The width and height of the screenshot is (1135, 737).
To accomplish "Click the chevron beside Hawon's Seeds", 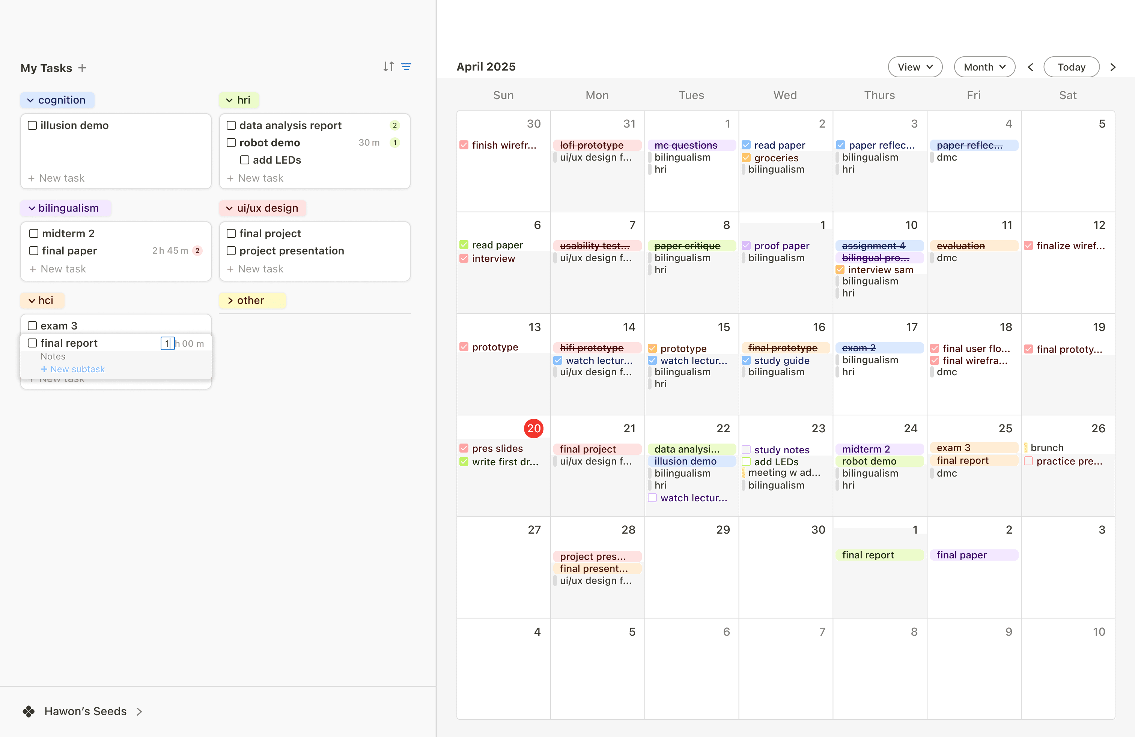I will click(139, 712).
